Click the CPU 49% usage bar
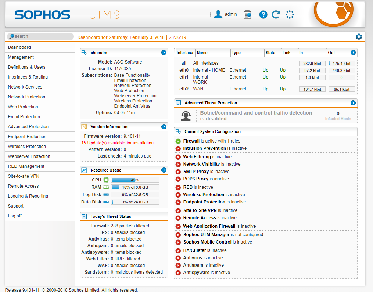This screenshot has height=292, width=373. pos(135,180)
